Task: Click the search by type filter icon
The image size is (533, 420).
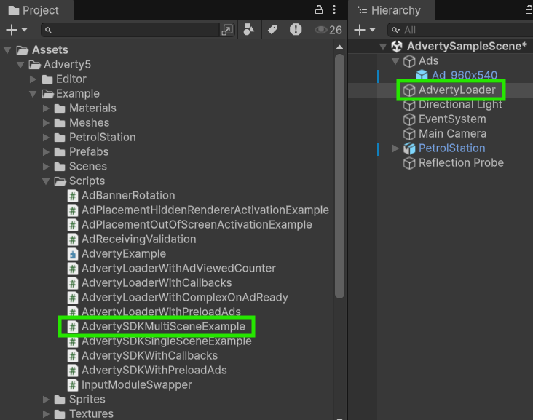Action: [x=249, y=30]
